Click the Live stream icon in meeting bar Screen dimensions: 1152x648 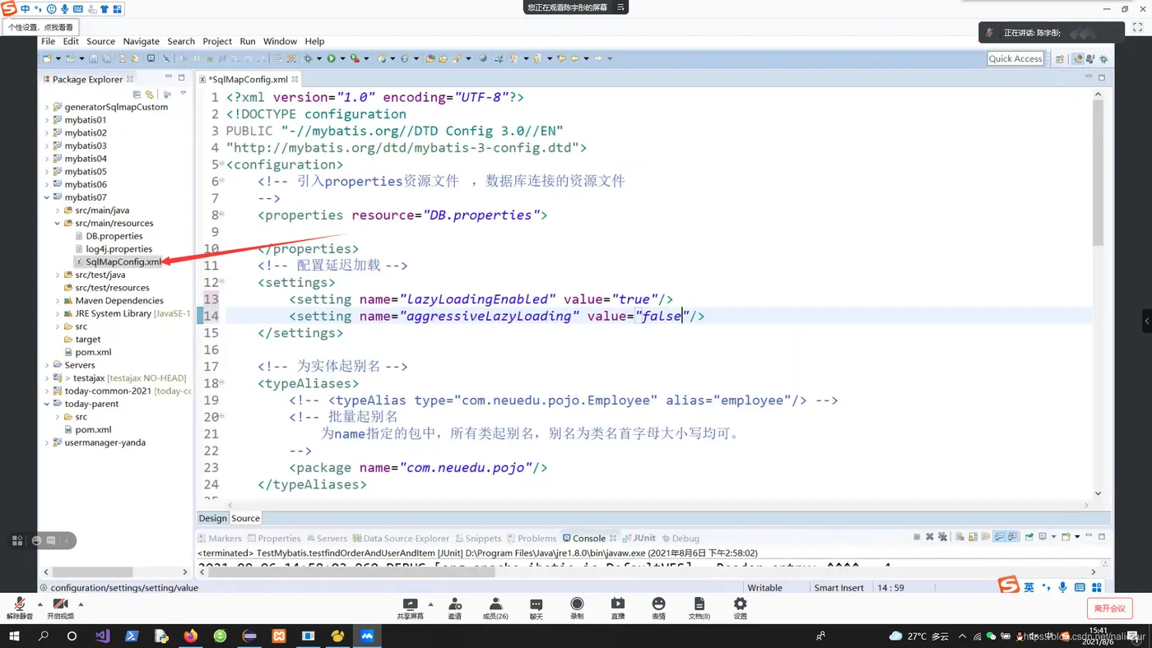[618, 608]
